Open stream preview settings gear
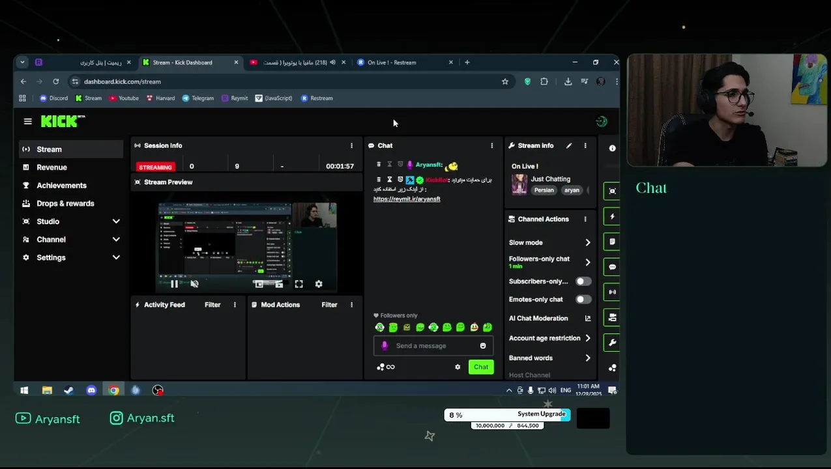This screenshot has width=831, height=469. [x=319, y=284]
